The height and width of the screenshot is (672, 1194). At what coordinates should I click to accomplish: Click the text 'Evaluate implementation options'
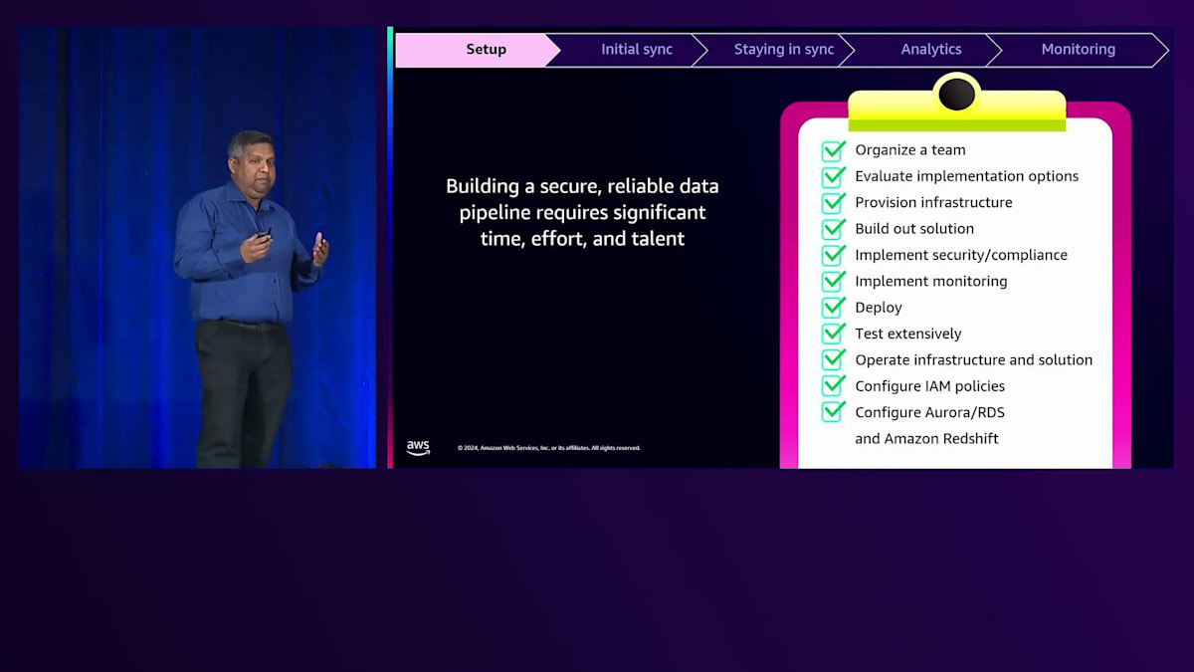click(967, 176)
